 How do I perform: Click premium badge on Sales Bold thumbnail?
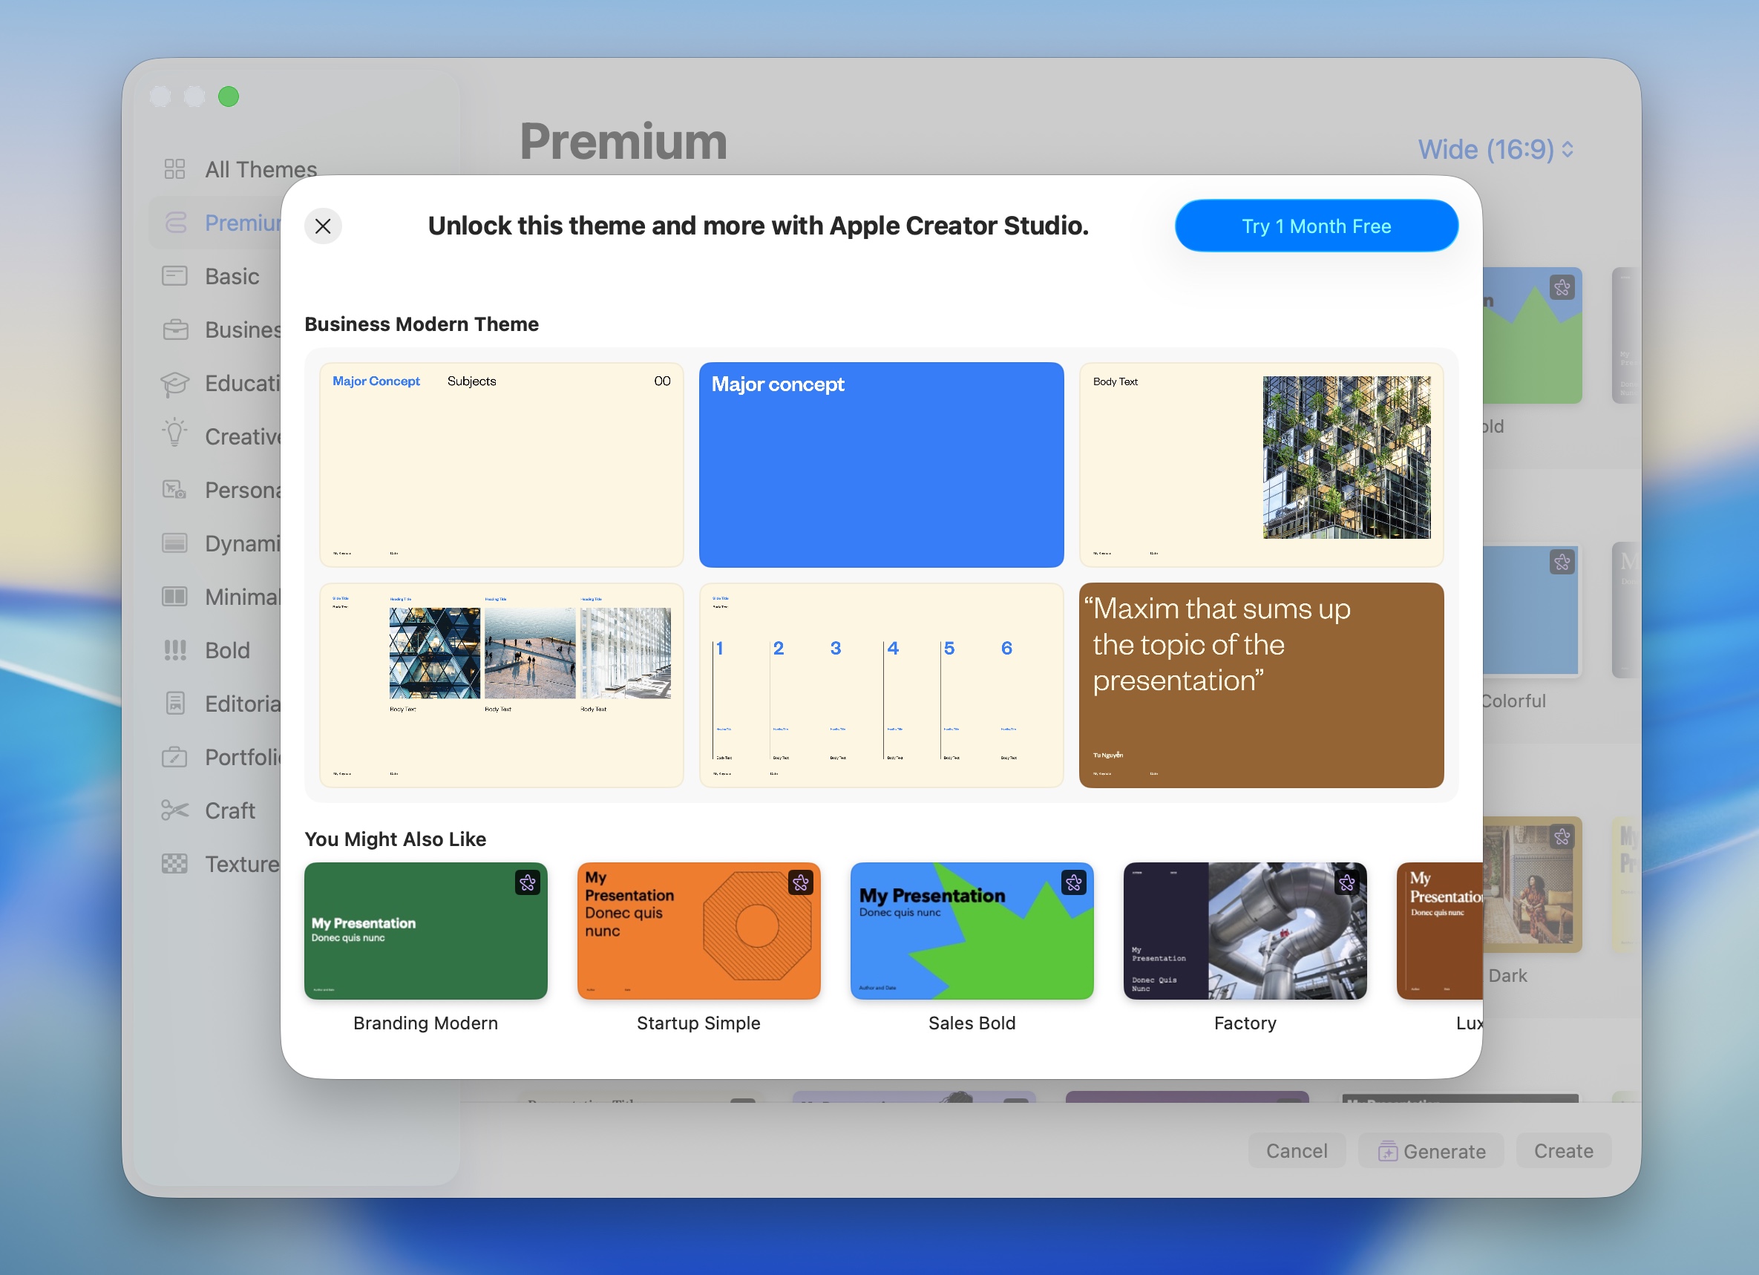pos(1073,882)
